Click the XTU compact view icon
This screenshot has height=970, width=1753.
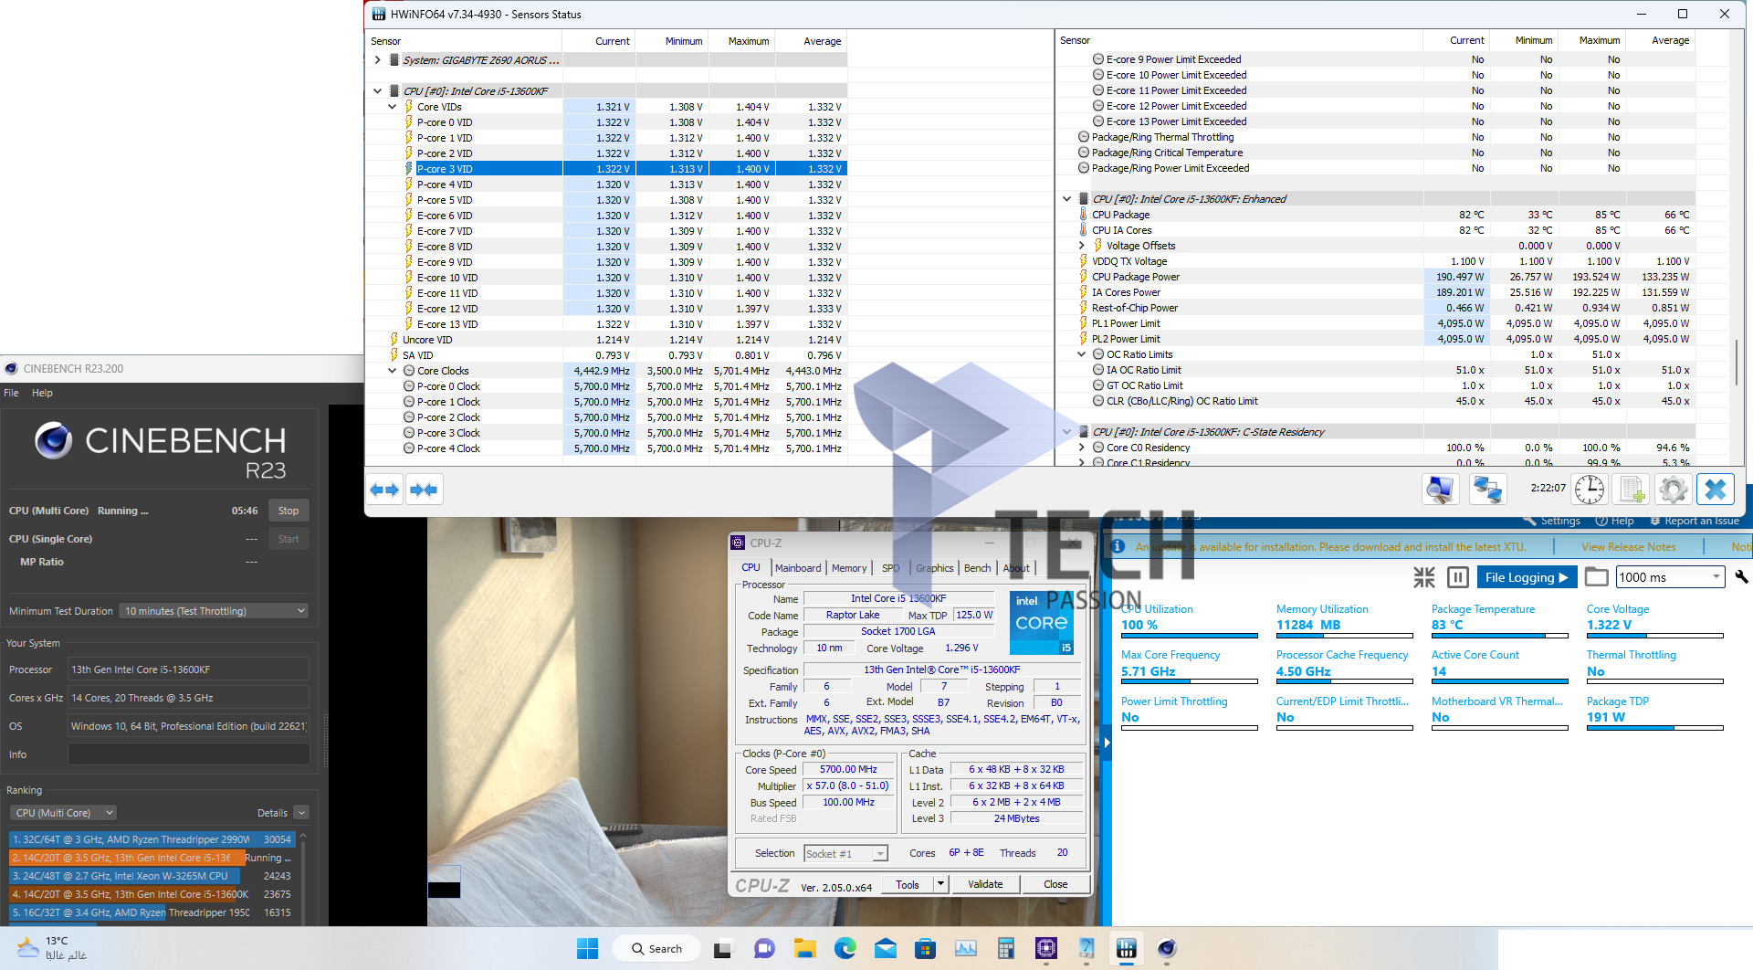click(x=1423, y=577)
